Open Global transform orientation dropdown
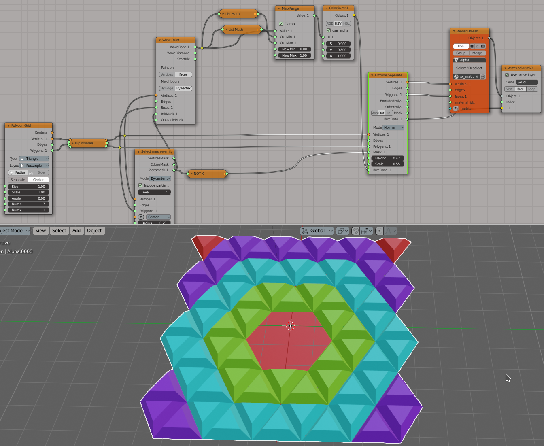The height and width of the screenshot is (446, 544). (317, 231)
